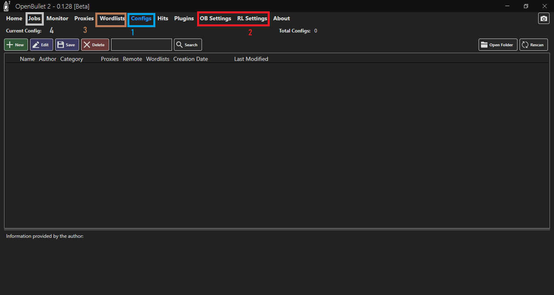Open the Hits tab
Image resolution: width=554 pixels, height=295 pixels.
point(163,18)
